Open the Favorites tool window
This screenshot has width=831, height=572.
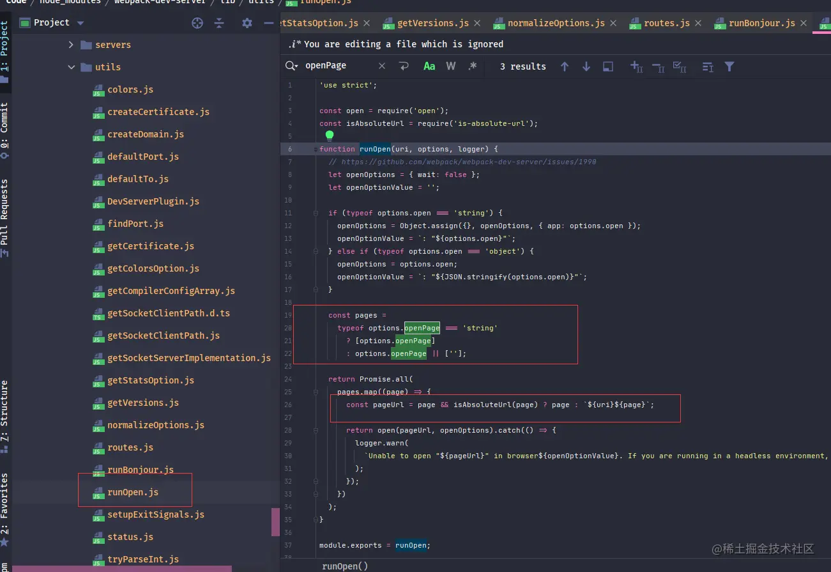tap(5, 509)
